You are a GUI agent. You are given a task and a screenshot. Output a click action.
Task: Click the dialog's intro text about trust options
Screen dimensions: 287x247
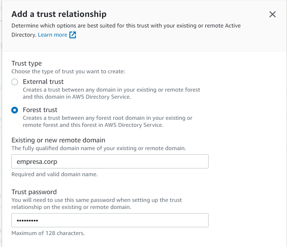pyautogui.click(x=126, y=26)
